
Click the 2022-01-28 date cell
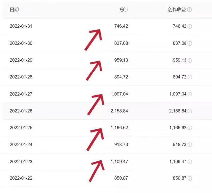click(x=21, y=77)
